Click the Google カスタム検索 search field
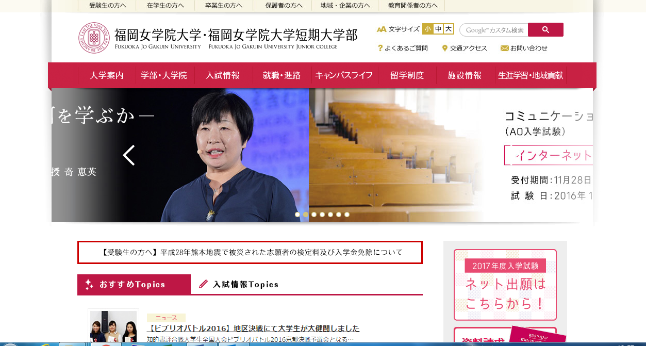 click(493, 30)
